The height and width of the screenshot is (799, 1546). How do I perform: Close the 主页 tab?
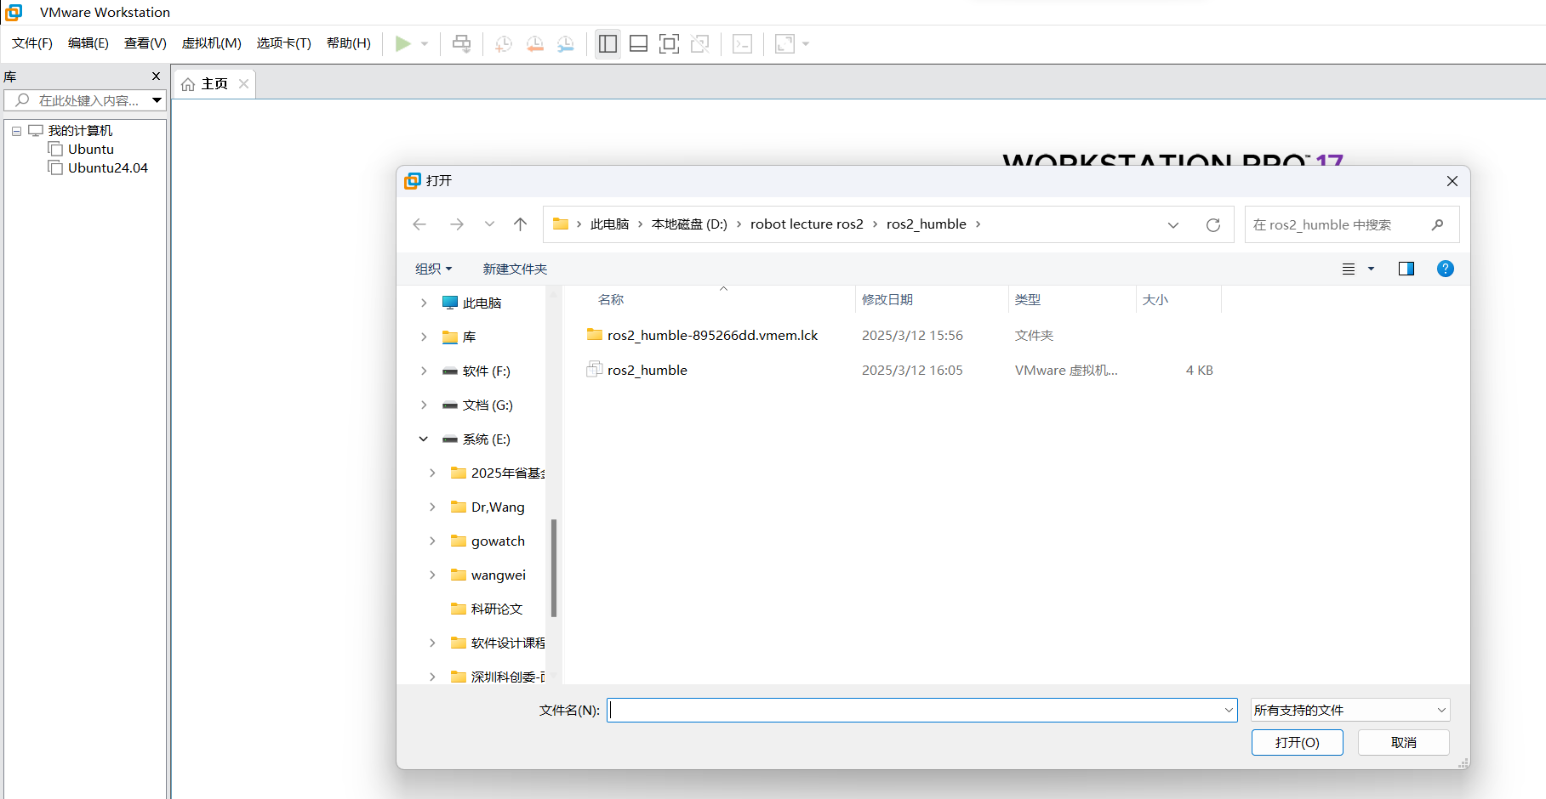tap(243, 83)
